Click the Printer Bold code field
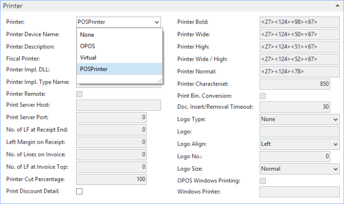 click(x=299, y=22)
